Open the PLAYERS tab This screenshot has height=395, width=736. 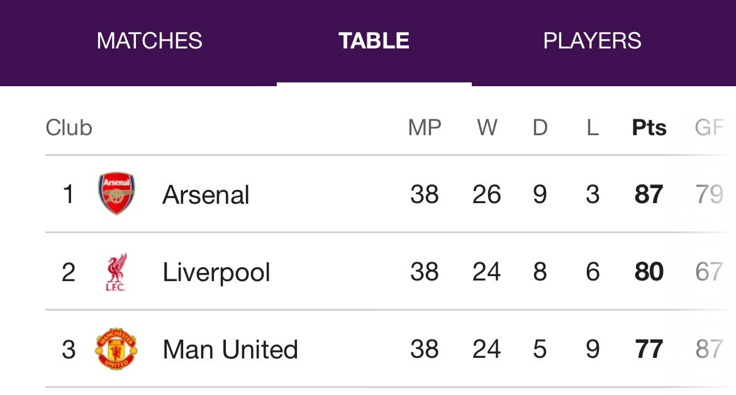[593, 42]
